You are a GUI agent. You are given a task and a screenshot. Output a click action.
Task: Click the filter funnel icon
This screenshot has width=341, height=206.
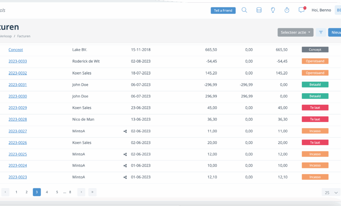tap(321, 32)
